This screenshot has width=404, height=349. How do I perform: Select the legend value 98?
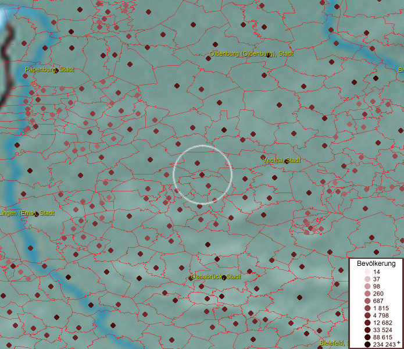click(377, 286)
